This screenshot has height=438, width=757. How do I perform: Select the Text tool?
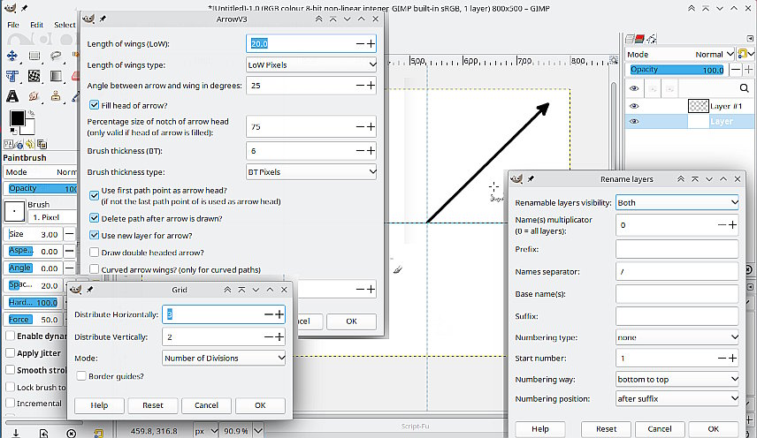(x=12, y=96)
